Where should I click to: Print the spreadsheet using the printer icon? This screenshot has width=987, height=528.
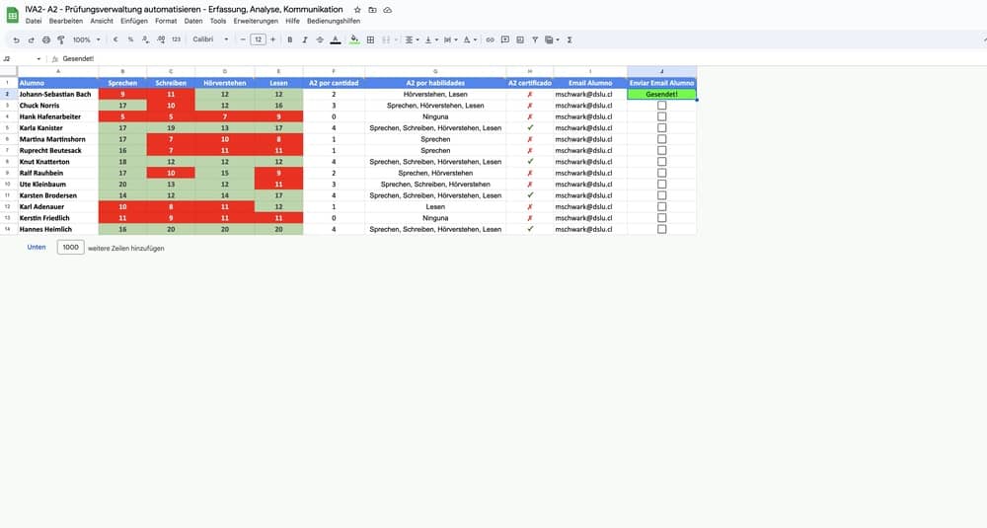pyautogui.click(x=46, y=39)
